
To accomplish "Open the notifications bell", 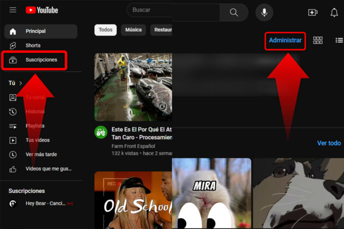I will [334, 13].
